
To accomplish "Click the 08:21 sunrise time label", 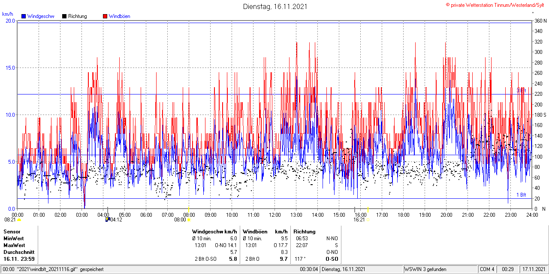I will coord(9,220).
